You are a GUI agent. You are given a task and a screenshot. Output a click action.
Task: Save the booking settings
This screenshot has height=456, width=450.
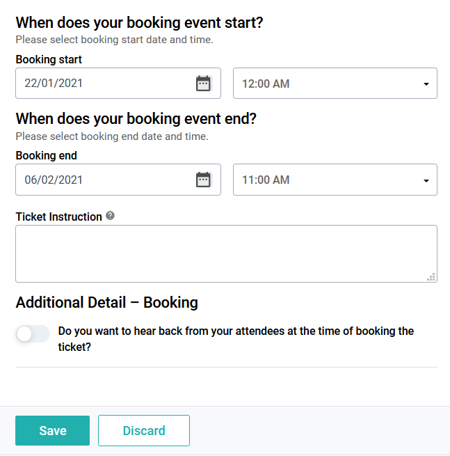pyautogui.click(x=53, y=430)
